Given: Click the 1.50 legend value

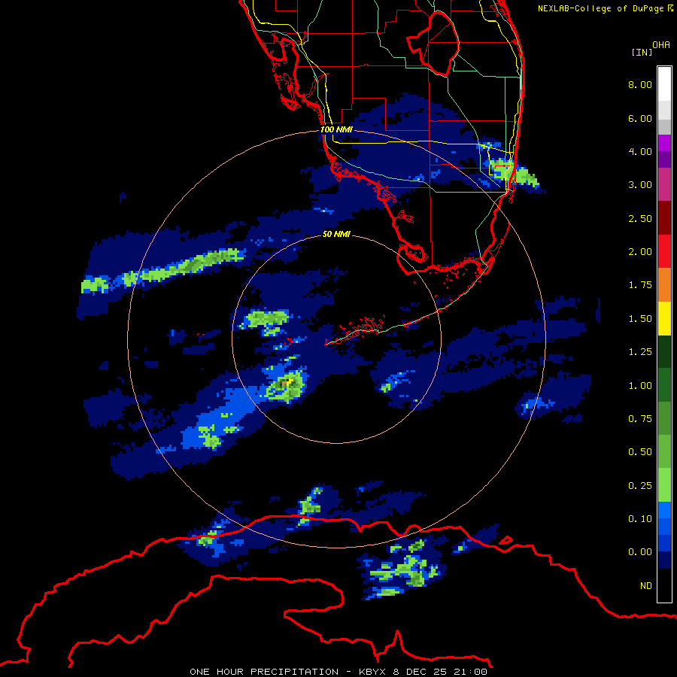Looking at the screenshot, I should point(640,319).
